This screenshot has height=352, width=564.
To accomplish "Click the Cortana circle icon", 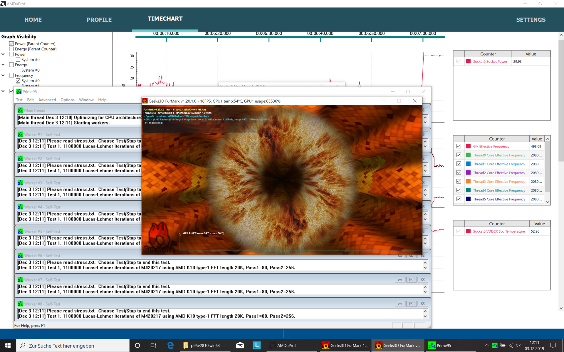I will coord(137,345).
